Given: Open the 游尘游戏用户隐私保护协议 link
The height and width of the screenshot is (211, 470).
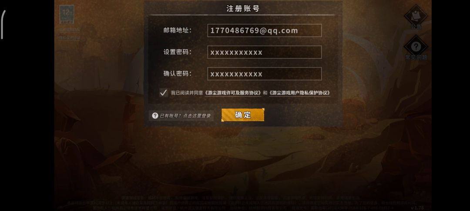Looking at the screenshot, I should click(x=299, y=93).
